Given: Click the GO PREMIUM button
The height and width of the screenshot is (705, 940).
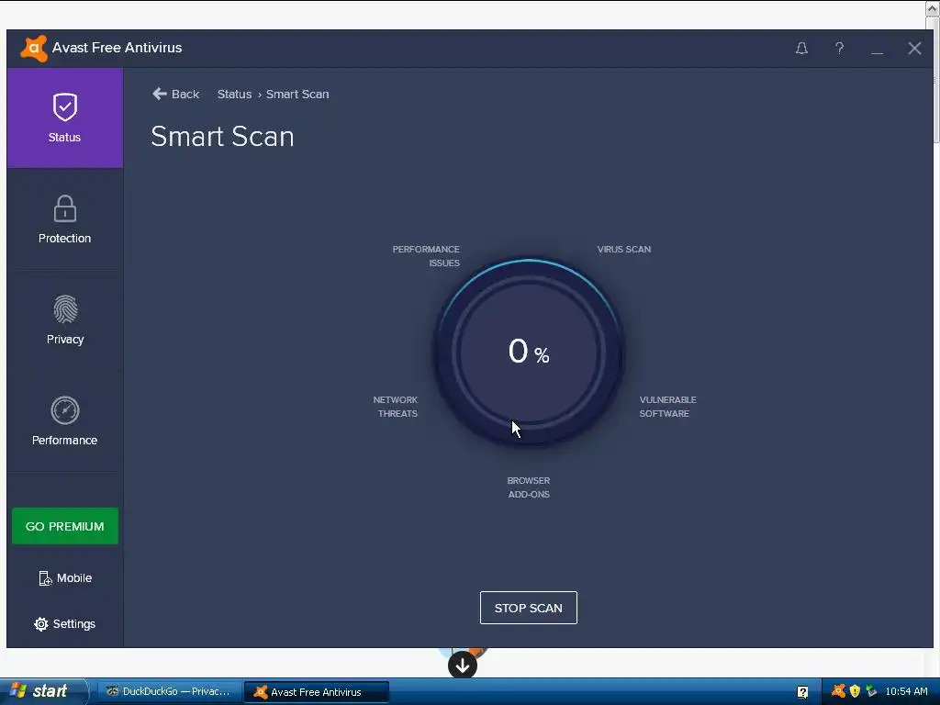Looking at the screenshot, I should coord(65,526).
